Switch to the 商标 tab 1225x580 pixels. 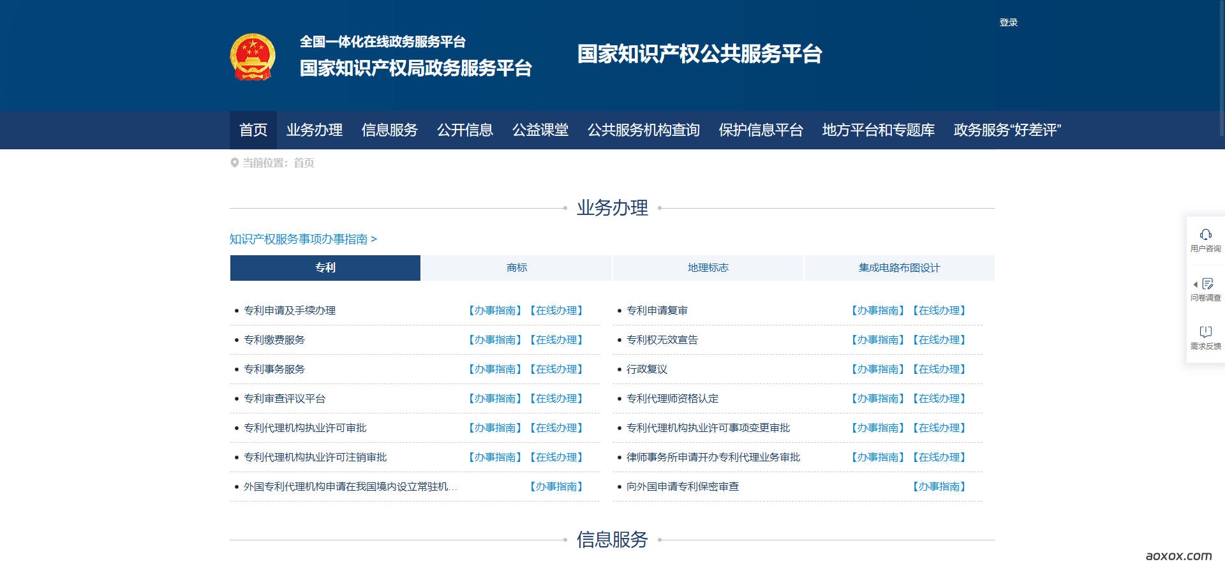516,268
